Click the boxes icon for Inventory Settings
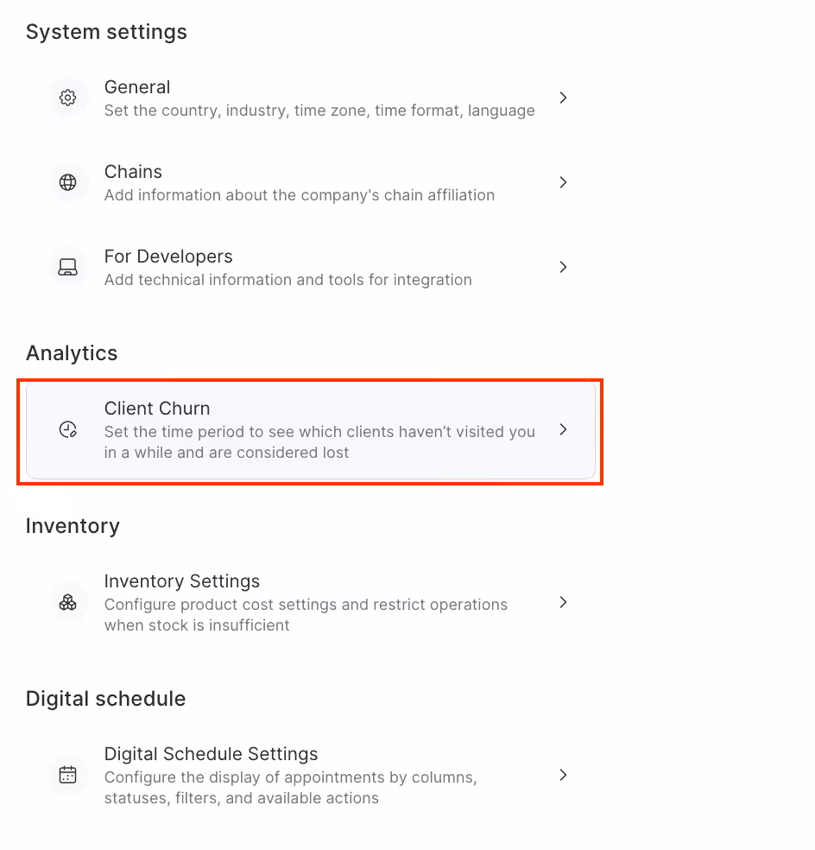The width and height of the screenshot is (815, 850). (68, 602)
